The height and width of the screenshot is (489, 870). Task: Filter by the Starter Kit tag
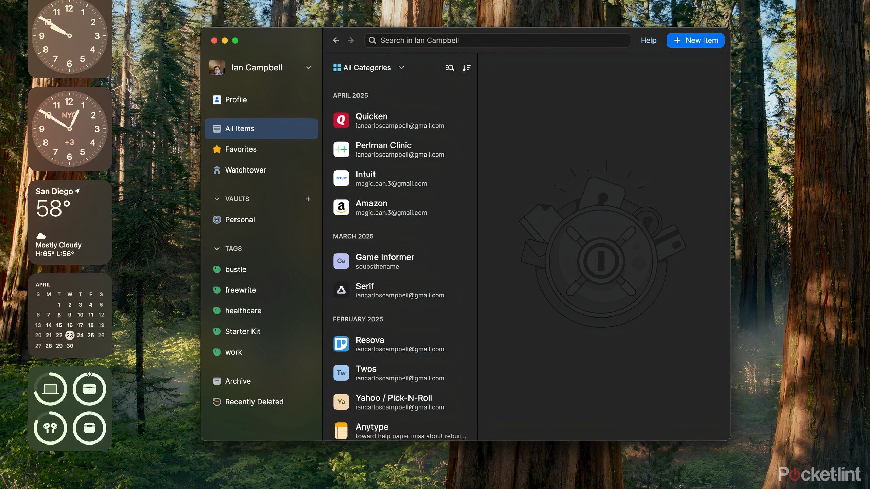coord(261,331)
